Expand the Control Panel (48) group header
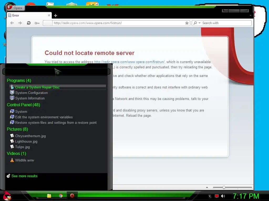 [x=23, y=105]
